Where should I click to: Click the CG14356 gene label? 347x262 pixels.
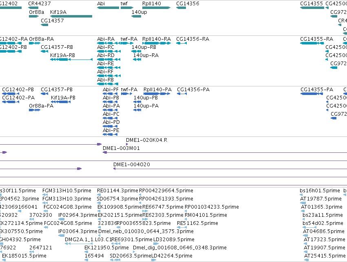[188, 4]
